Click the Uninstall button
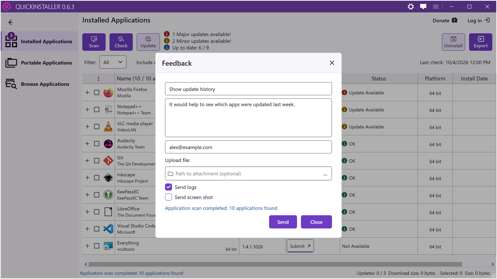The height and width of the screenshot is (279, 497). coord(454,42)
